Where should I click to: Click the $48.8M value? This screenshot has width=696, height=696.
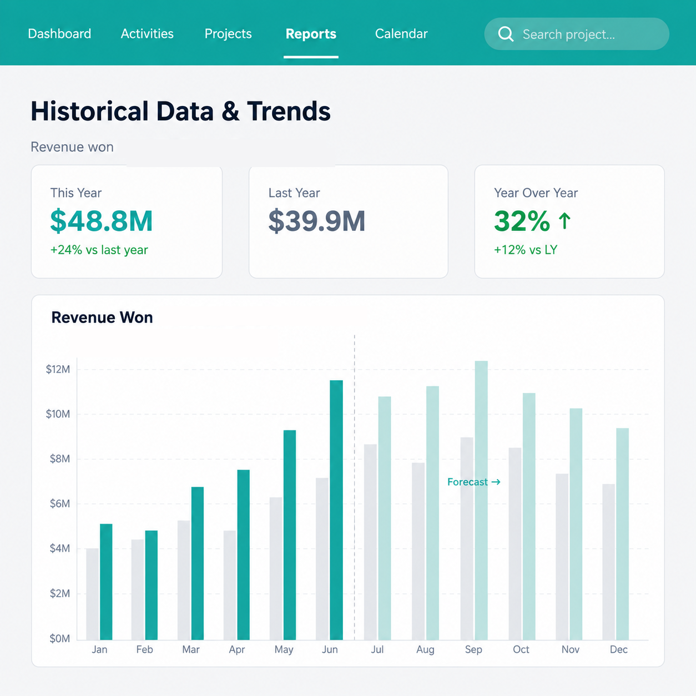(x=102, y=221)
